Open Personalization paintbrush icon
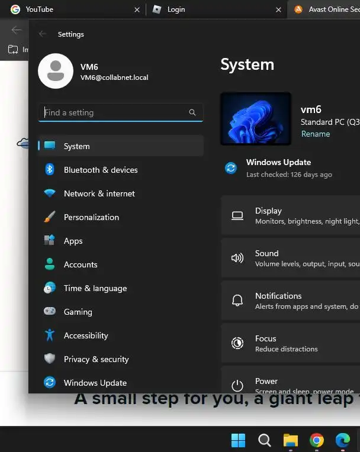Viewport: 360px width, 452px height. pyautogui.click(x=50, y=217)
